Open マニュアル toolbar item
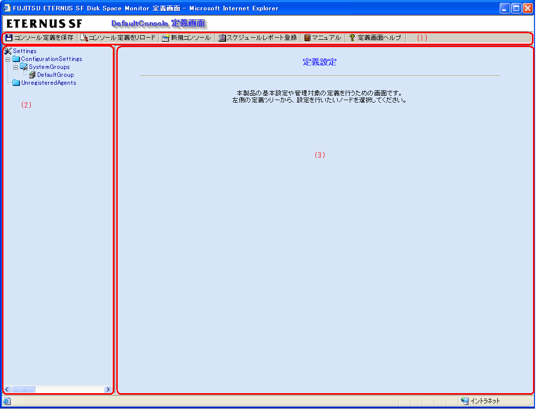The width and height of the screenshot is (536, 409). click(323, 38)
